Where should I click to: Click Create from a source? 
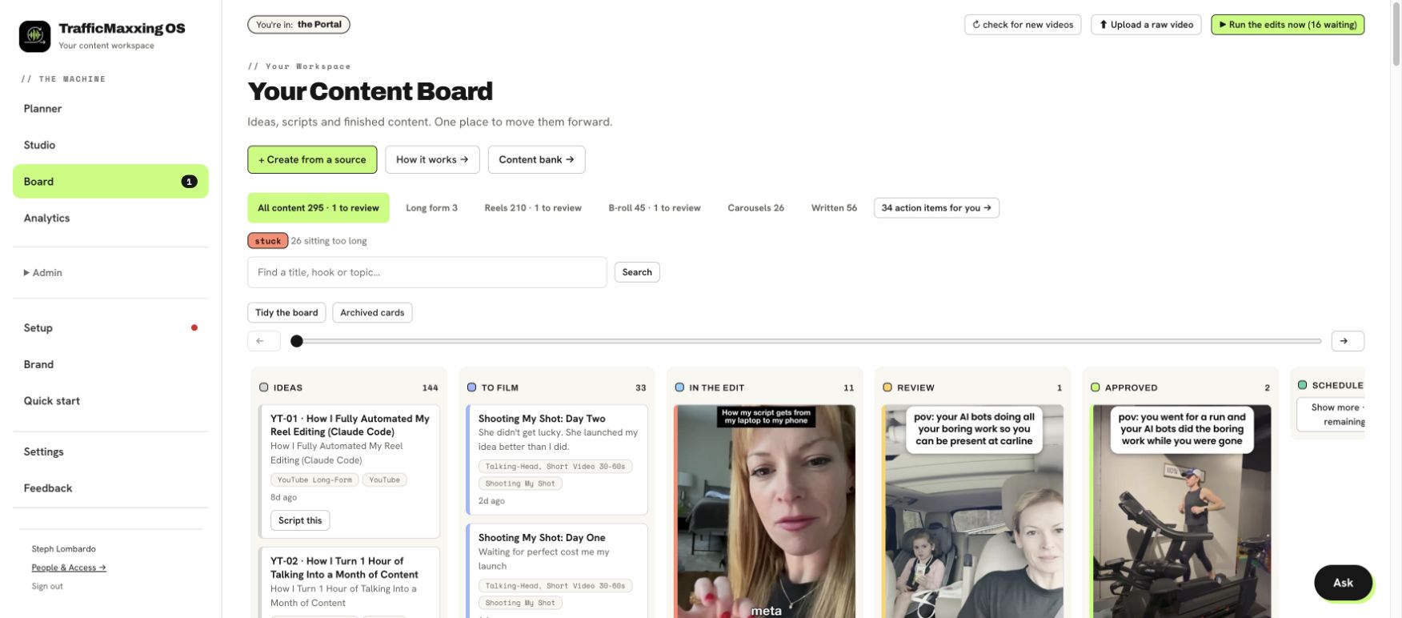click(312, 159)
